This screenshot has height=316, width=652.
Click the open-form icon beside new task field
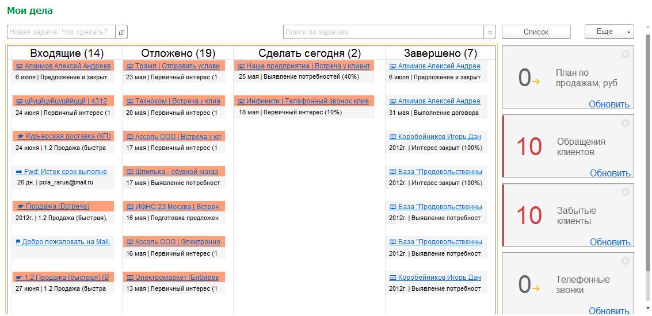point(121,32)
